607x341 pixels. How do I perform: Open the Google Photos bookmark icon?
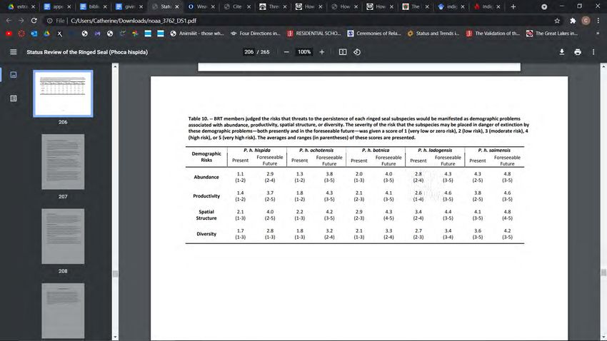135,34
